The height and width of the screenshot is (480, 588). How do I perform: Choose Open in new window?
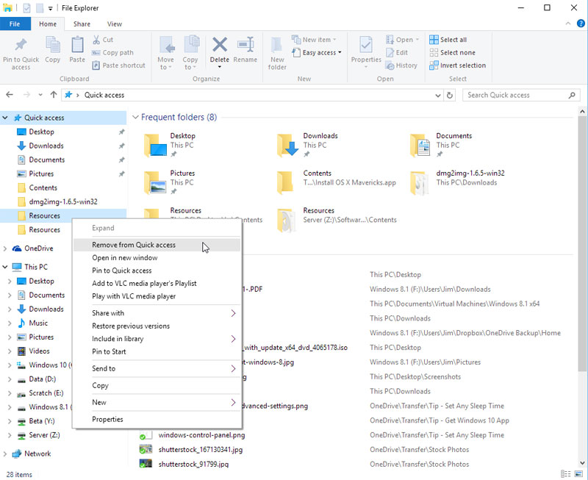click(x=157, y=257)
